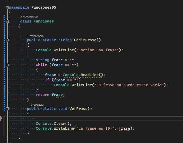Click the return keyword
The image size is (183, 143).
(x=42, y=95)
